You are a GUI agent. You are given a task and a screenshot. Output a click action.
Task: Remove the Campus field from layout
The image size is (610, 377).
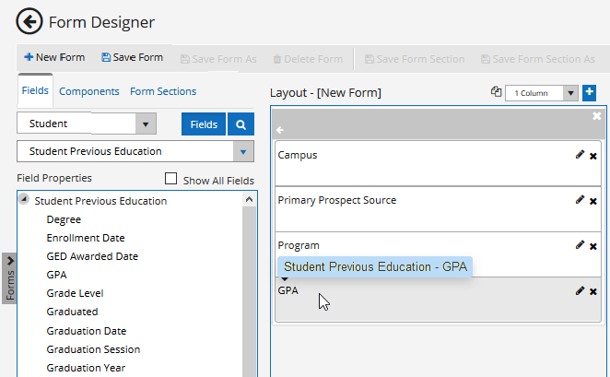(593, 156)
